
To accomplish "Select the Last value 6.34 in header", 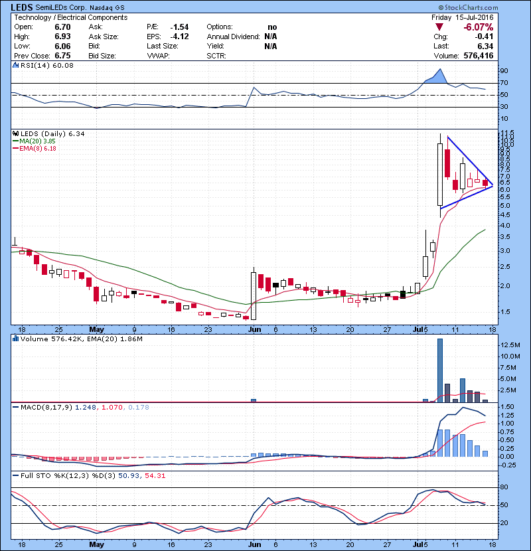I will click(485, 46).
